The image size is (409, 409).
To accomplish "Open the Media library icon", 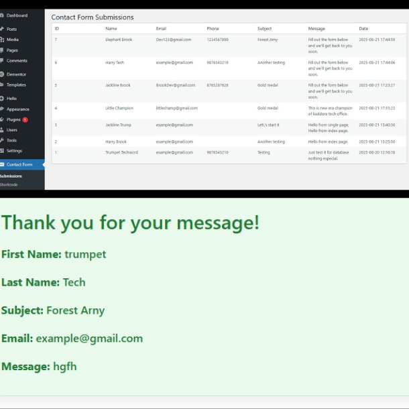I will [3, 40].
